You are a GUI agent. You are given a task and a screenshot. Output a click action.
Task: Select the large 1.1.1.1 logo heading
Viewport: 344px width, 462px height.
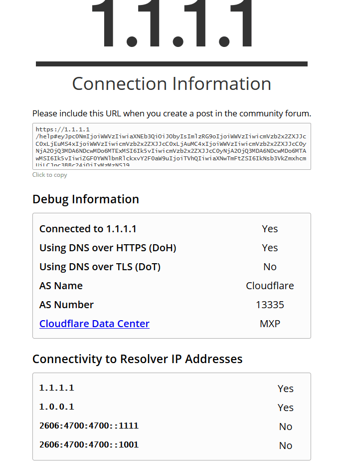(x=172, y=23)
